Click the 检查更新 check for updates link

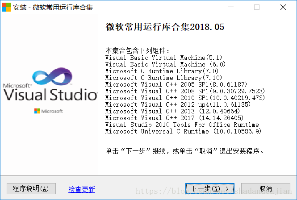pos(82,189)
